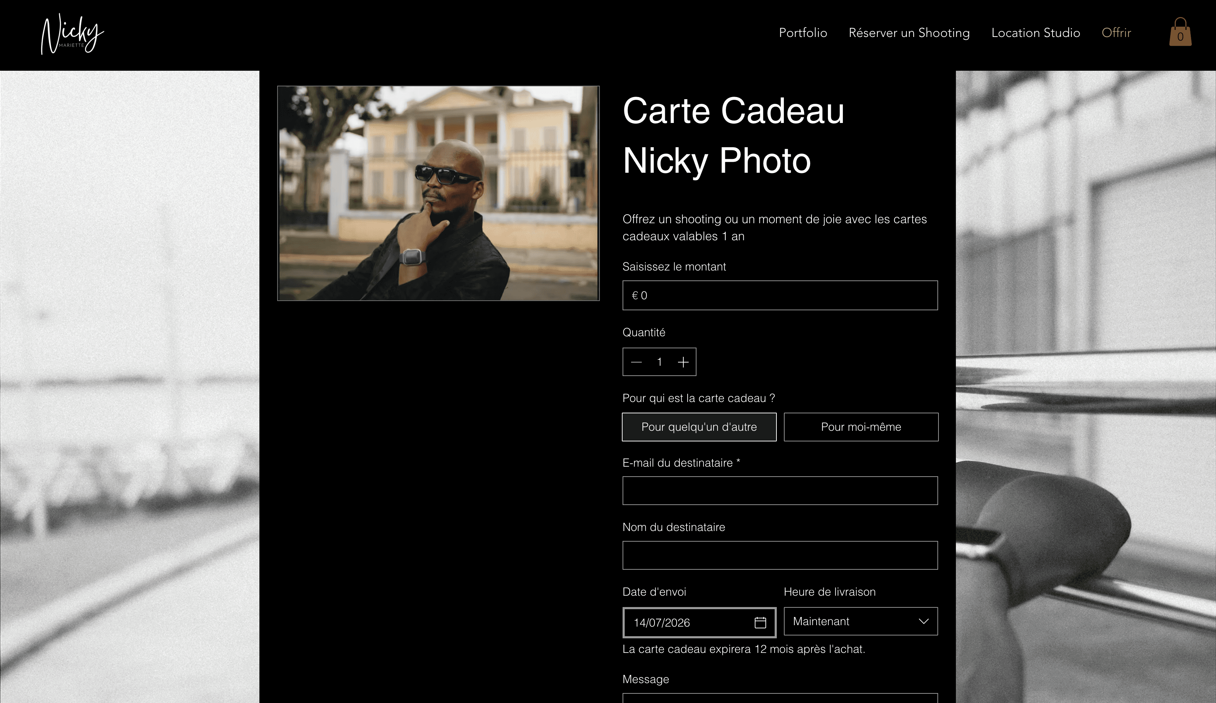Click the gift card product photo
This screenshot has height=703, width=1216.
(x=438, y=193)
